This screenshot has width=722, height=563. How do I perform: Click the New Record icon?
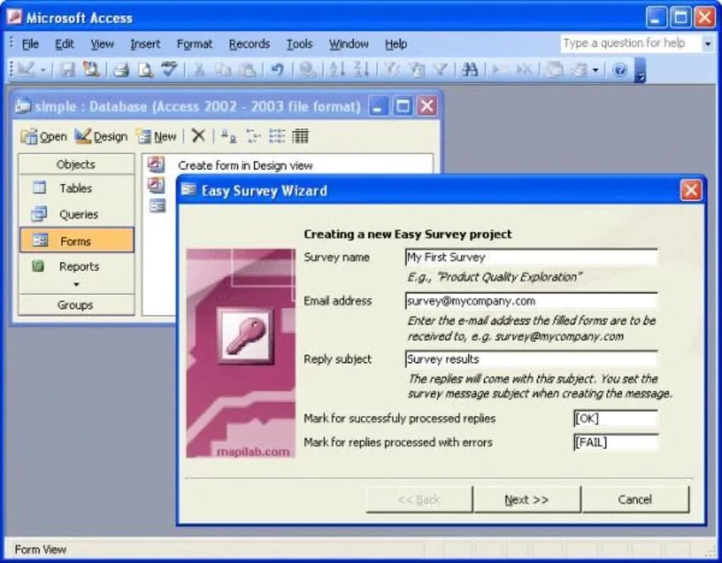(x=499, y=70)
